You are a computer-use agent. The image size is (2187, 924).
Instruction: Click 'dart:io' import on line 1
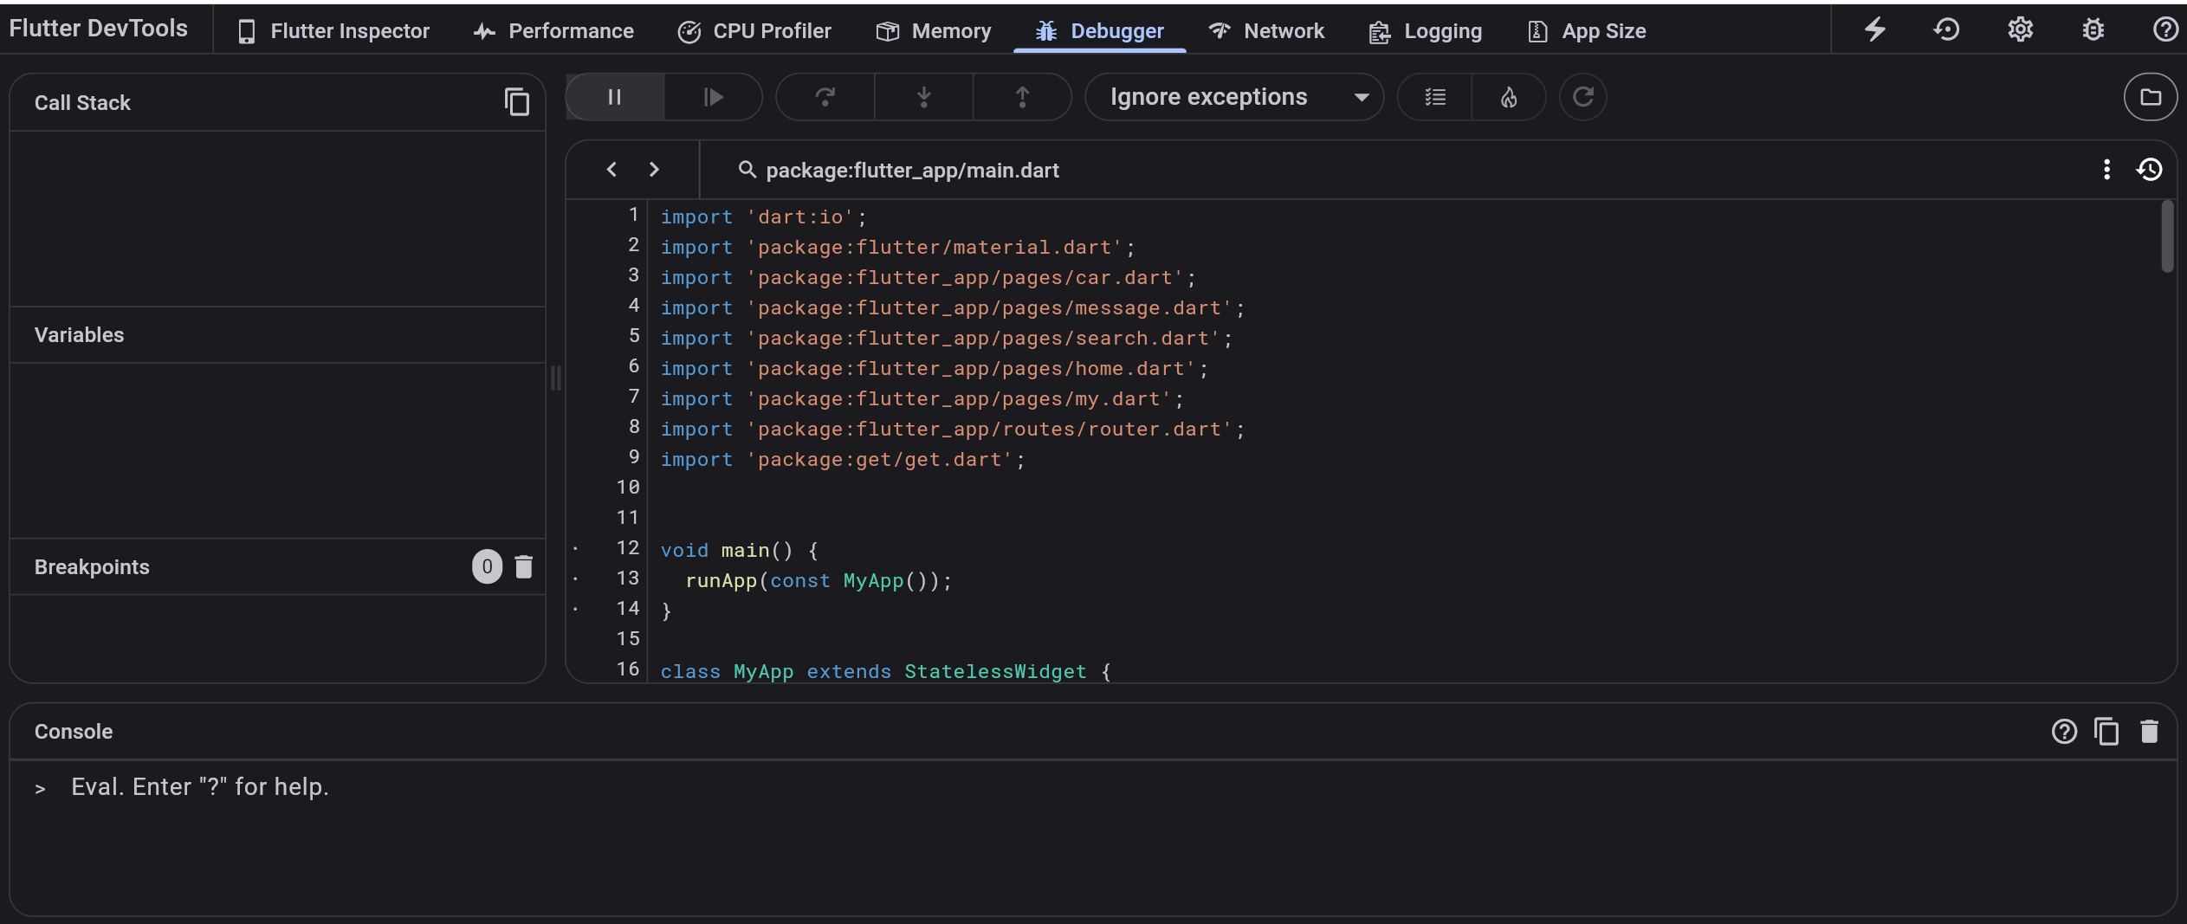click(x=800, y=216)
